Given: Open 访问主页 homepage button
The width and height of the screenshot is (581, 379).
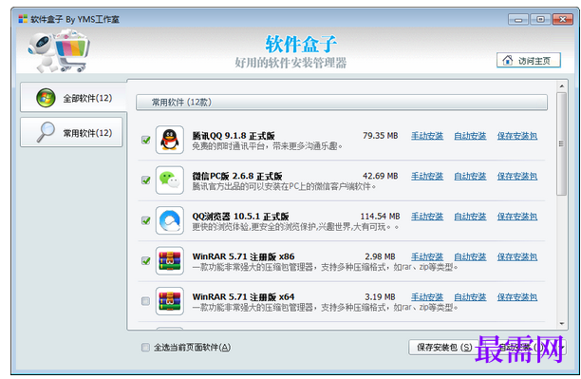Looking at the screenshot, I should point(529,61).
